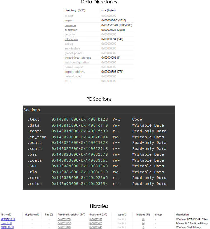Click the 48 imports count for KERNEL32
Screen dimensions: 210x229
click(x=143, y=219)
